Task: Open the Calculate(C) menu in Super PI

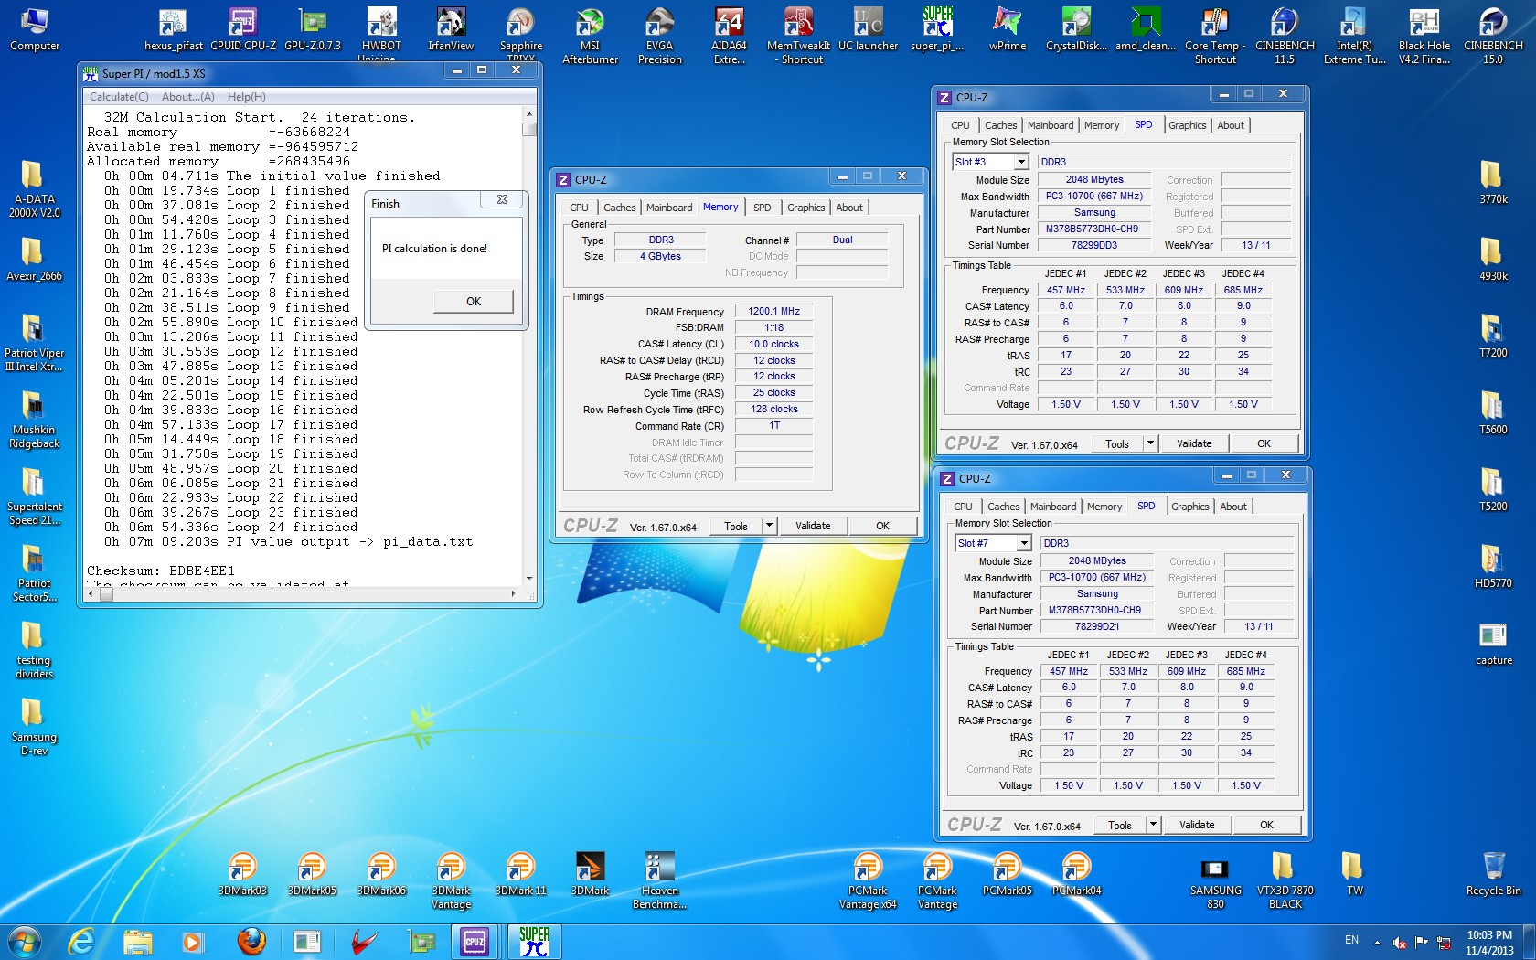Action: coord(119,96)
